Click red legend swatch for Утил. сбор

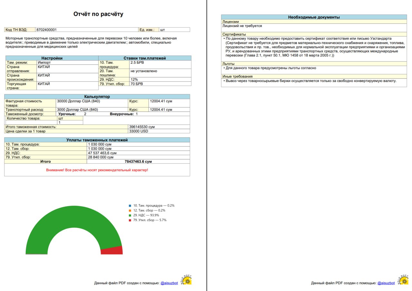130,220
